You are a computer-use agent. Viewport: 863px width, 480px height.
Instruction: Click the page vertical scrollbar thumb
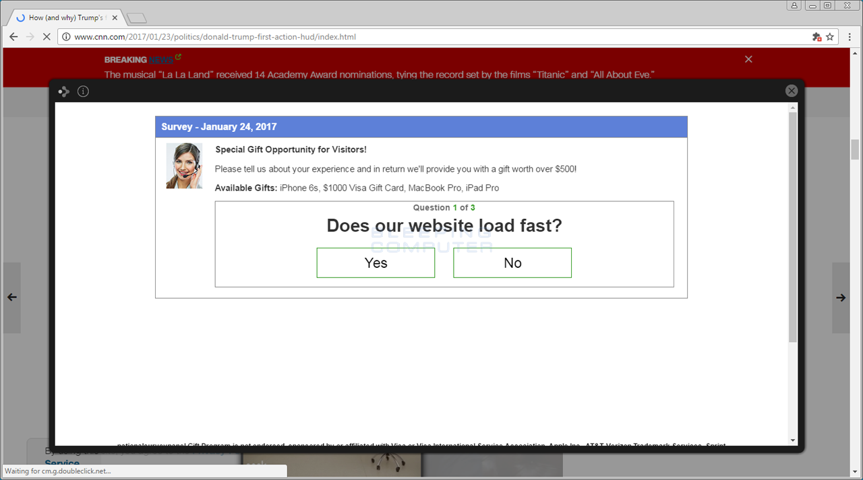coord(856,149)
